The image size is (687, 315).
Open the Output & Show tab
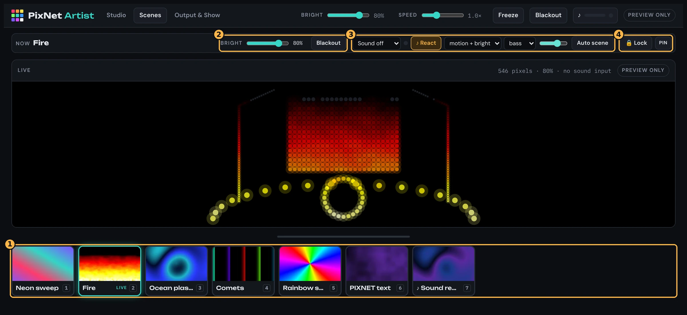tap(197, 15)
